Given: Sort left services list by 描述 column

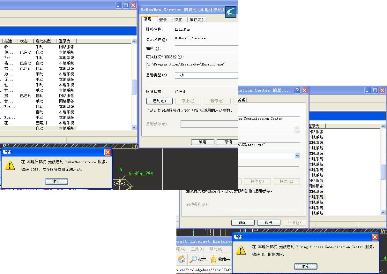Looking at the screenshot, I should tap(10, 41).
